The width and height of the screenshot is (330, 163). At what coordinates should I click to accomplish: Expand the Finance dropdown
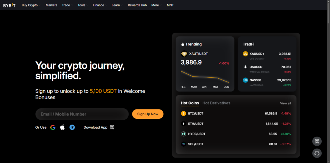(100, 5)
